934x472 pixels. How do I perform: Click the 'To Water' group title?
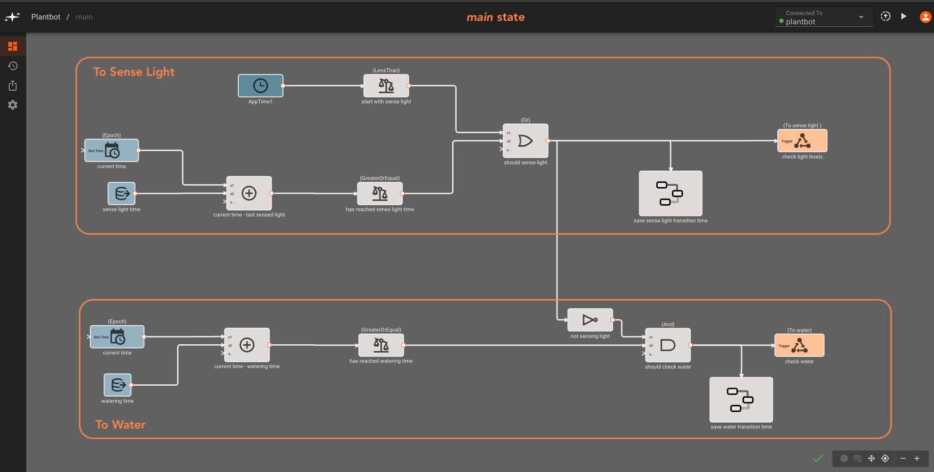[x=121, y=425]
